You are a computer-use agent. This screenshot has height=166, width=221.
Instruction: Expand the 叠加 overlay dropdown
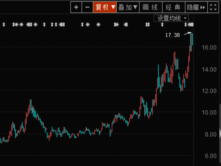(128, 7)
